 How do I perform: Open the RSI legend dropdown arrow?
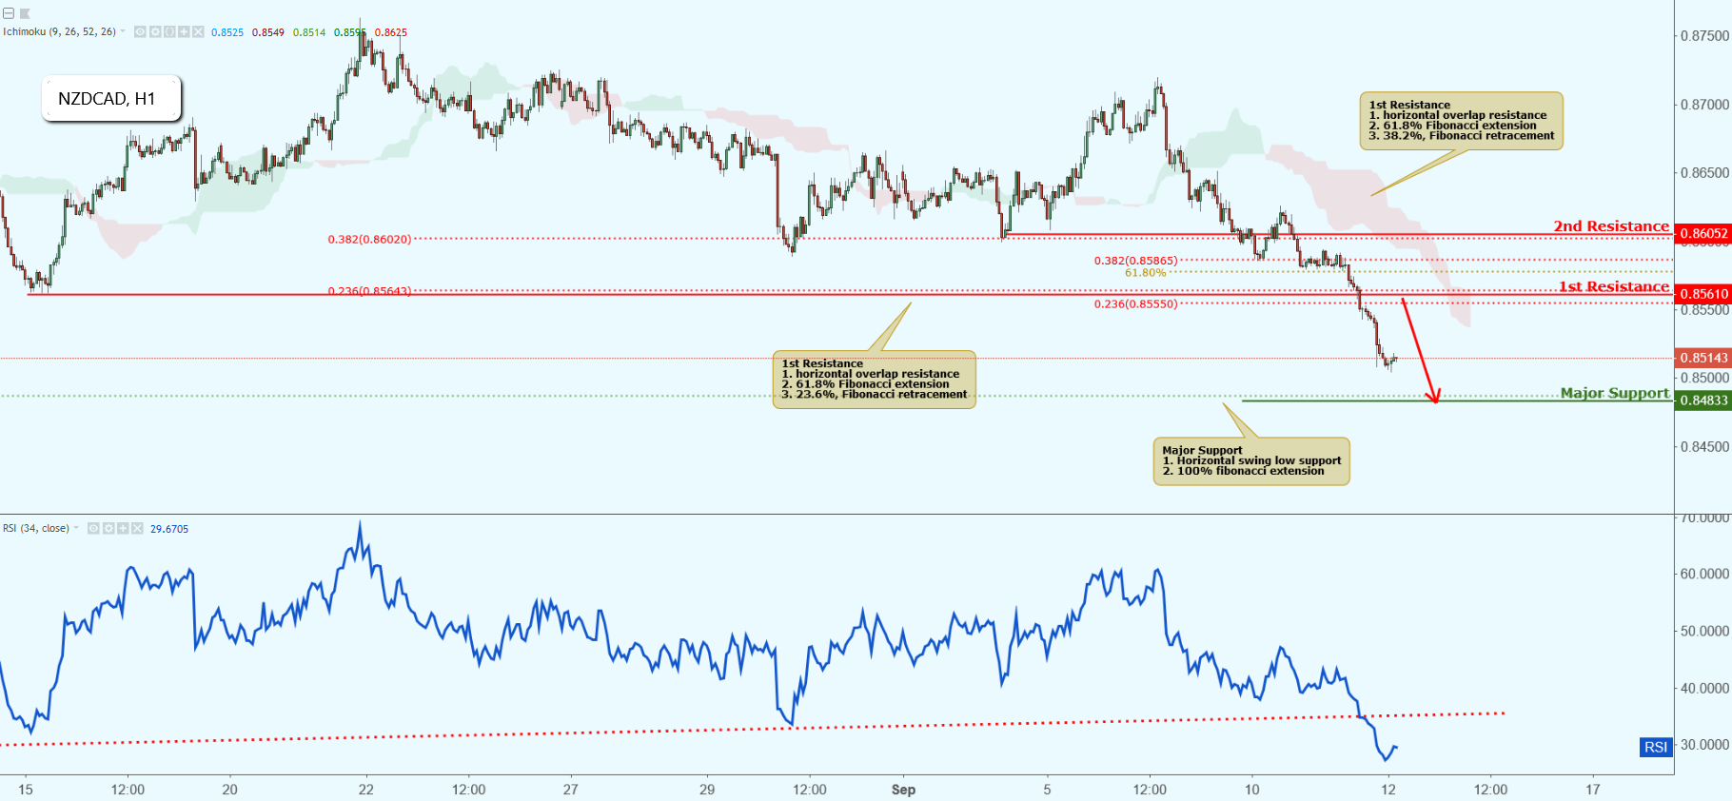(x=76, y=528)
